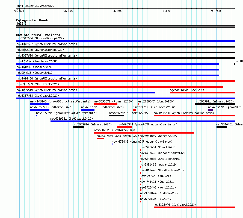
Task: Click the black bar under nsv5839910
Action: [78, 127]
